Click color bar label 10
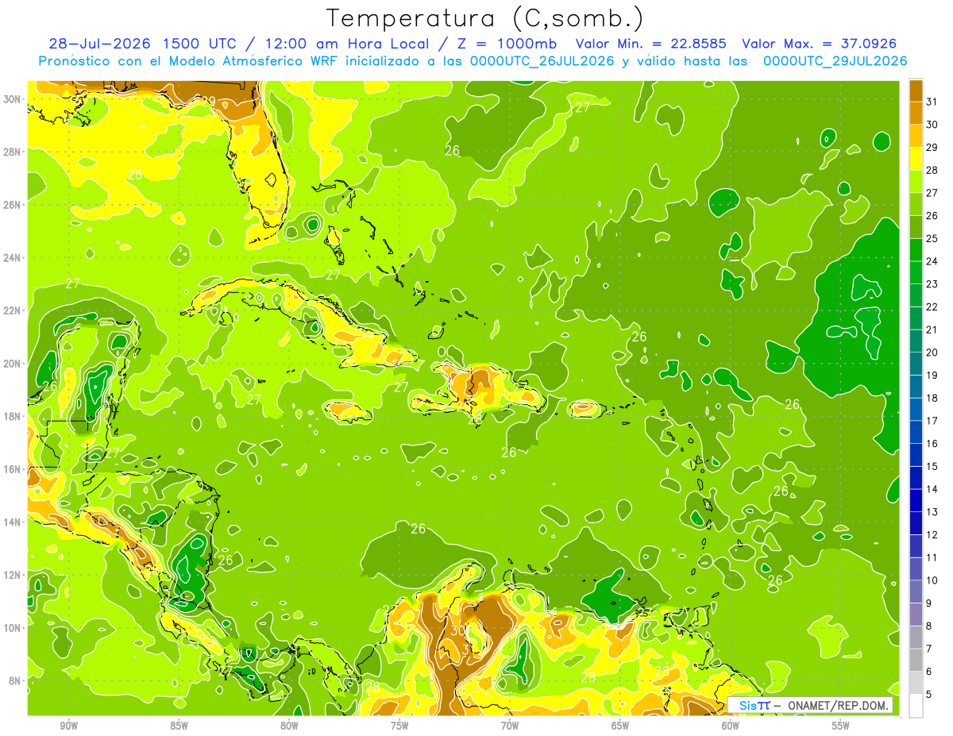 932,580
